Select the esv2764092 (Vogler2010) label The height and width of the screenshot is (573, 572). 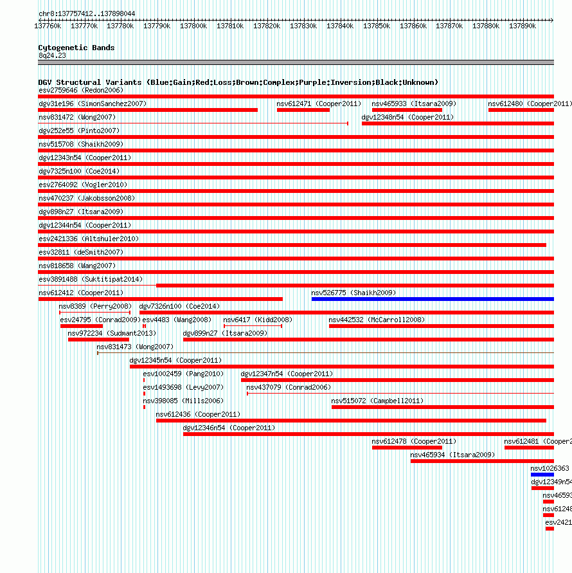(x=83, y=185)
